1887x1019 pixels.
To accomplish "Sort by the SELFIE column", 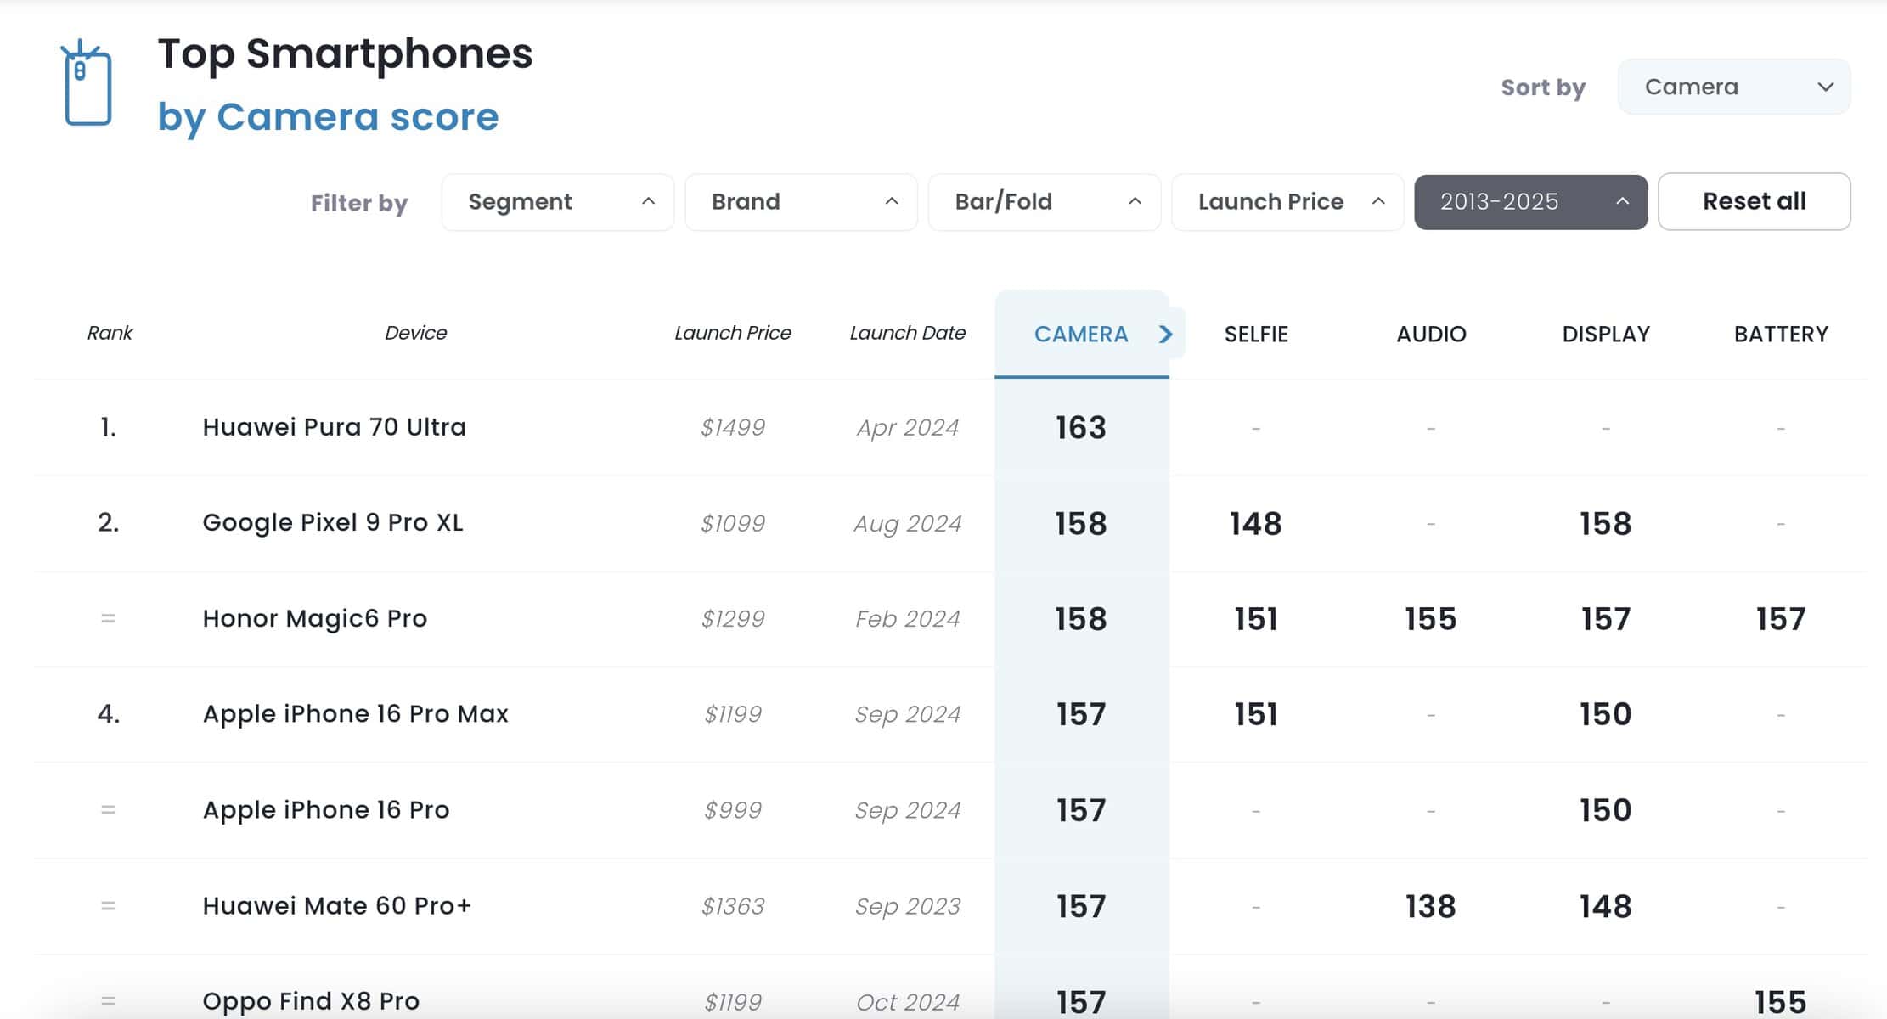I will click(1256, 334).
